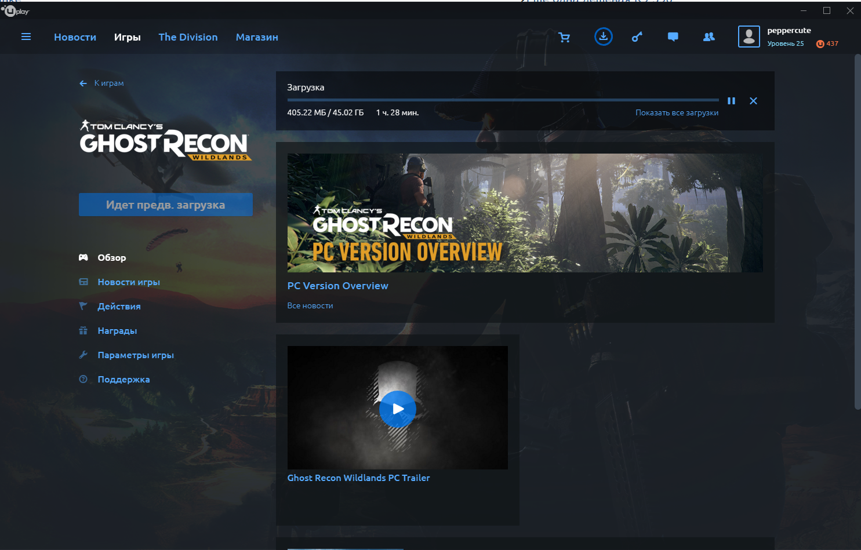Select Новости игры in the sidebar

point(129,282)
